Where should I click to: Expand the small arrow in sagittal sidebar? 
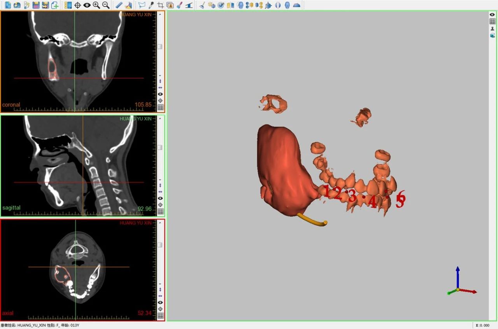(160, 180)
